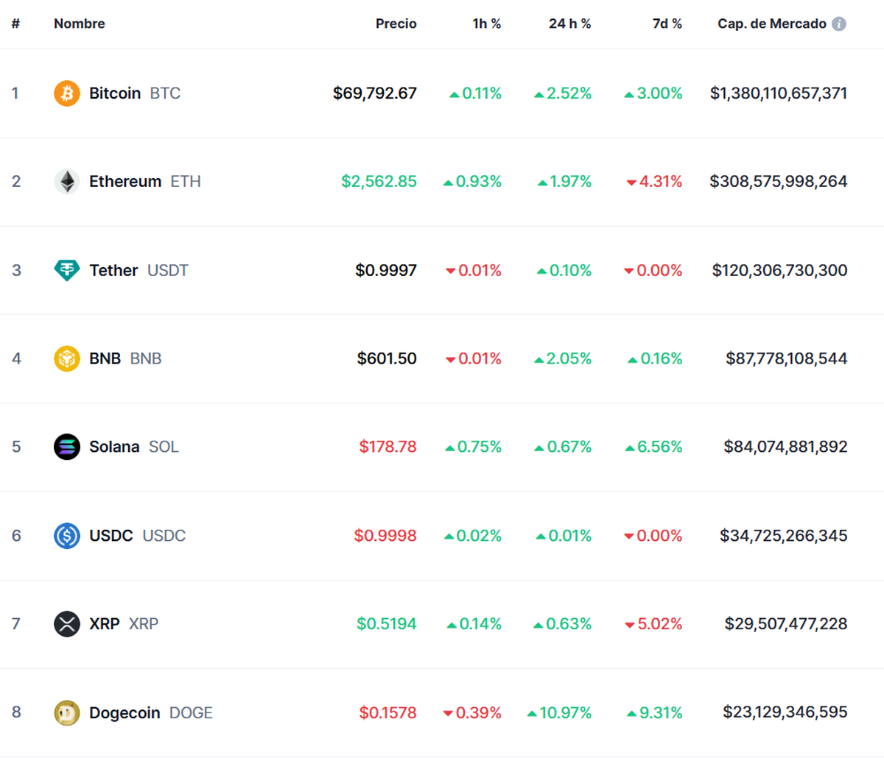Click the XRP black logo icon
This screenshot has width=884, height=758.
67,624
